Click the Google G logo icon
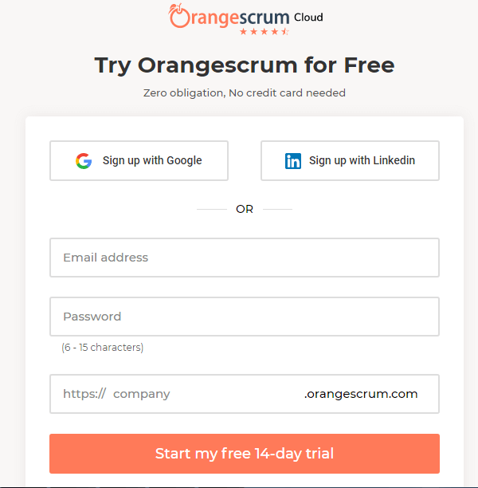 point(84,161)
